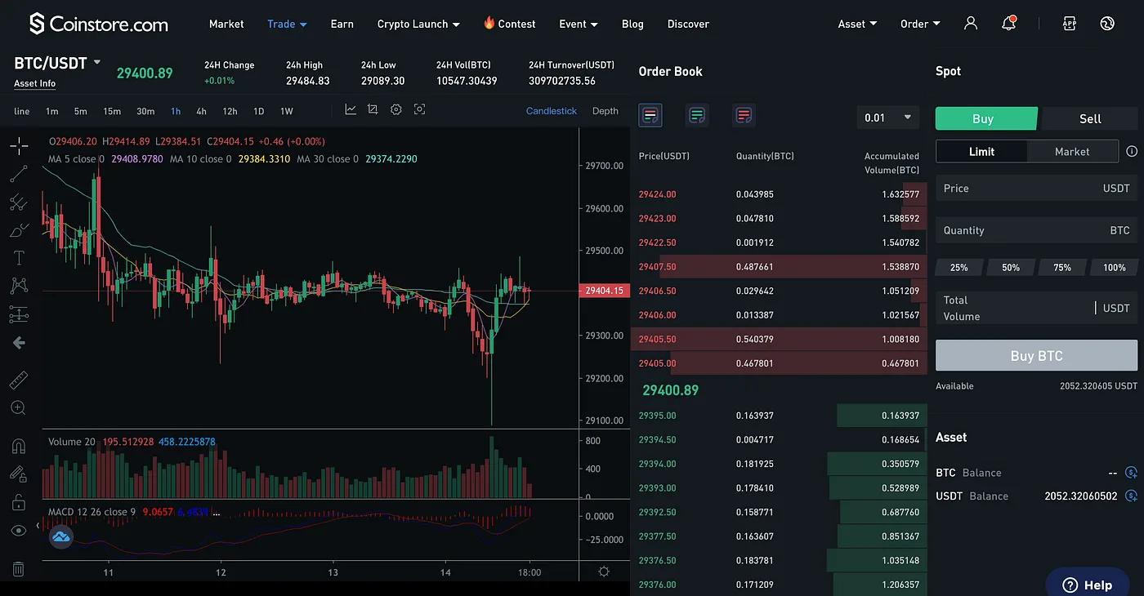Open the chart patterns tool
The height and width of the screenshot is (596, 1144).
point(19,286)
